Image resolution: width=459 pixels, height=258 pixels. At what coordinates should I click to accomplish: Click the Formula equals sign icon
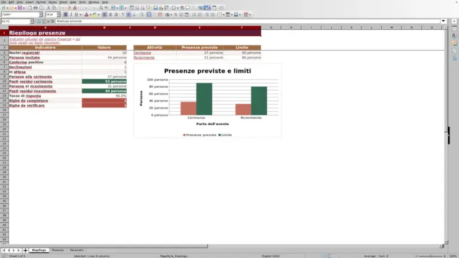53,21
